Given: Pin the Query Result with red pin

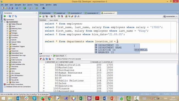Looking at the screenshot, I should click(41, 59).
